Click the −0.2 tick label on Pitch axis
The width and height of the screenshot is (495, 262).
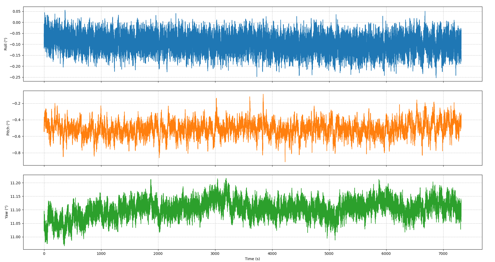(16, 103)
